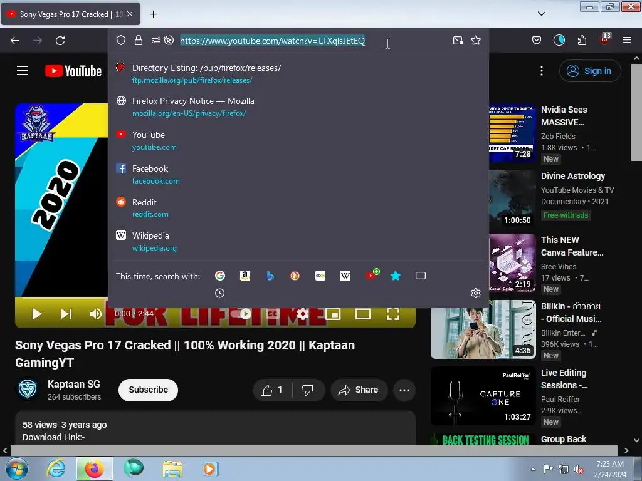
Task: Search bookmarks with the blue star icon
Action: pos(396,276)
